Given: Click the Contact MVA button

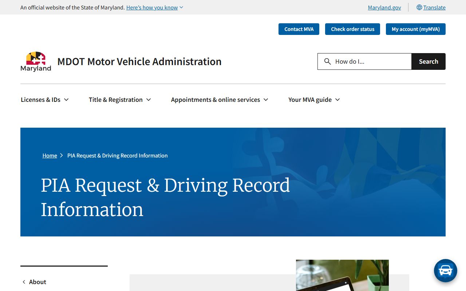Looking at the screenshot, I should click(x=299, y=29).
